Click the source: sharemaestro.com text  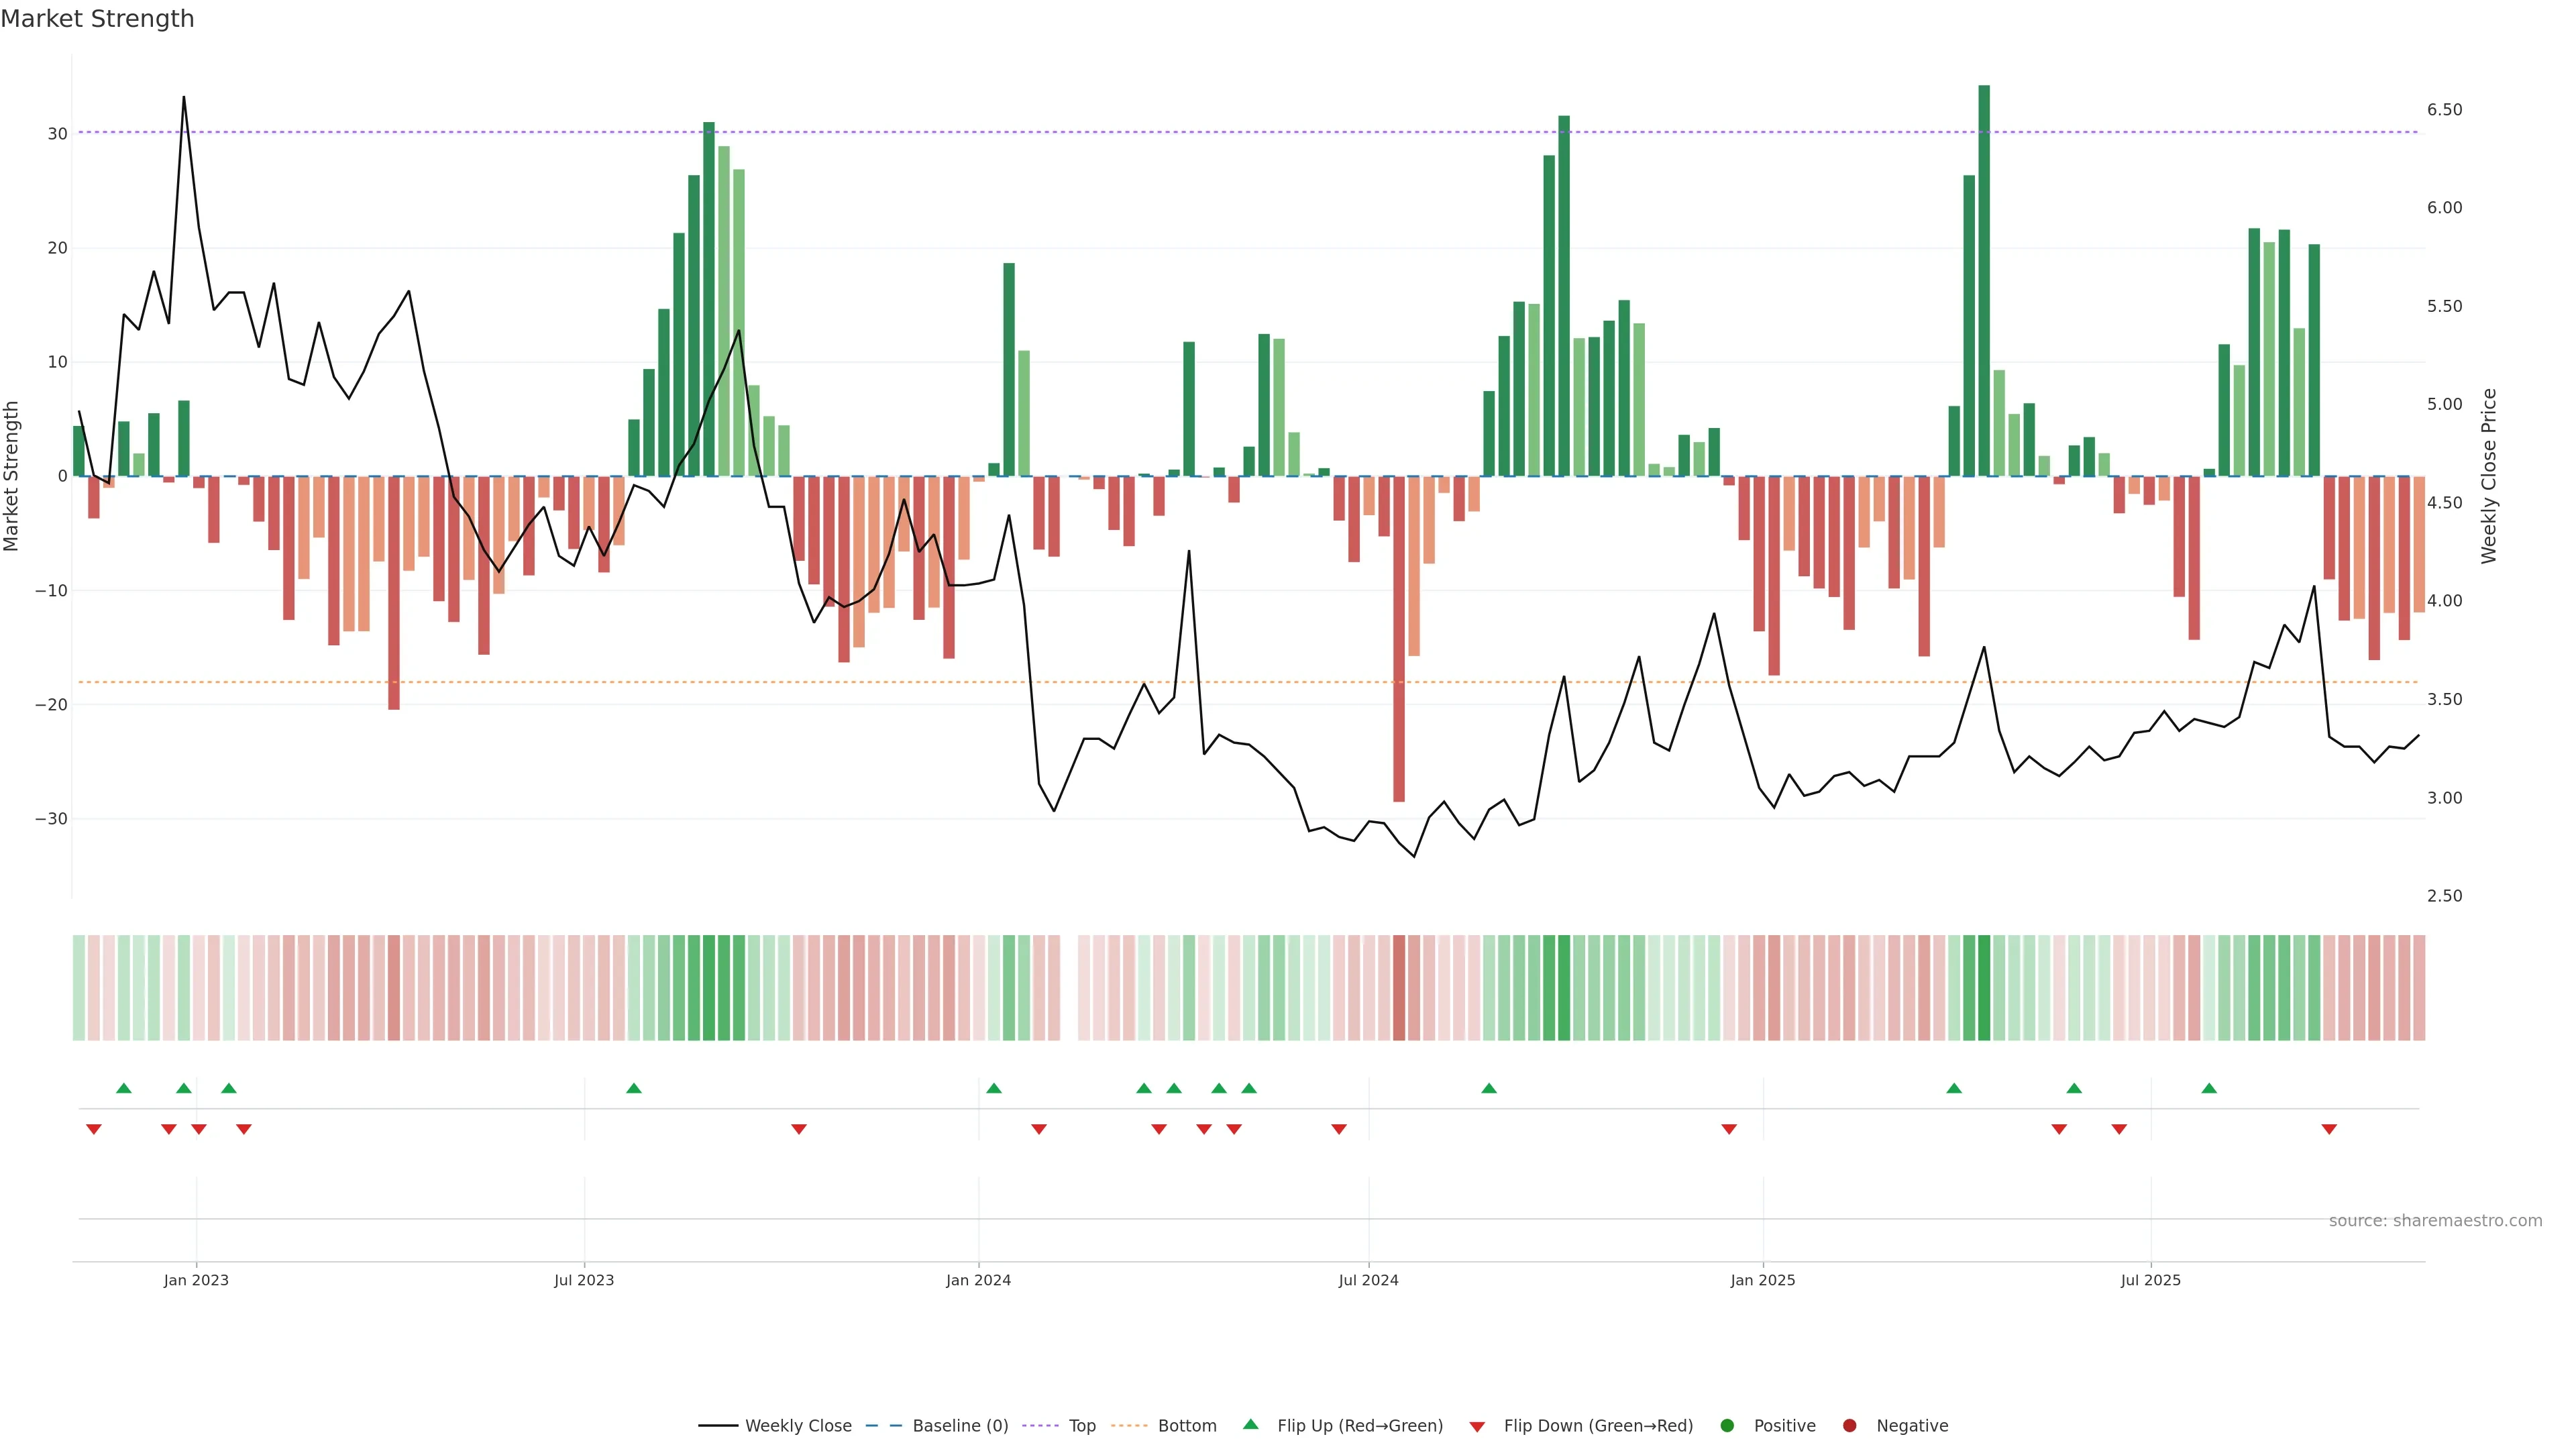2435,1220
